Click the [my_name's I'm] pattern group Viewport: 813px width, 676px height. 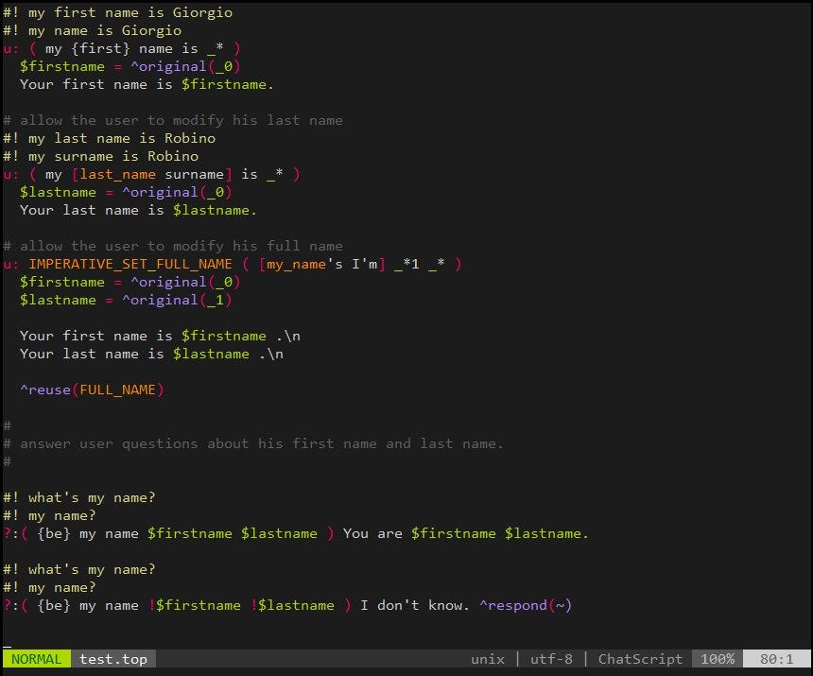coord(322,264)
